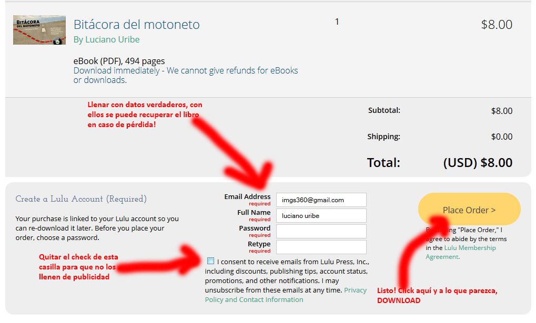Click the Download immediately refund notice text
Screen dimensions: 536x323
pyautogui.click(x=185, y=75)
